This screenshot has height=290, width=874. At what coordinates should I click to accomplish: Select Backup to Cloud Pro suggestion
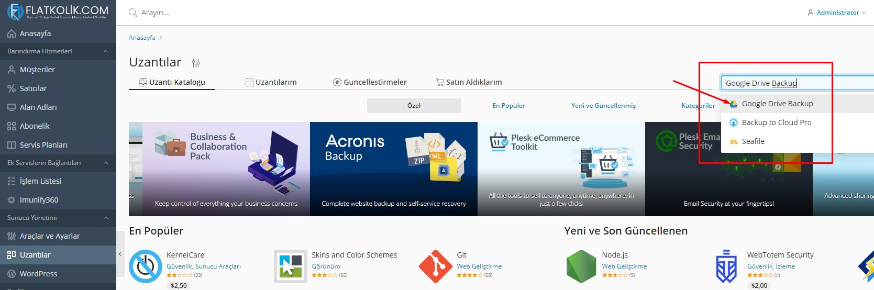tap(797, 122)
